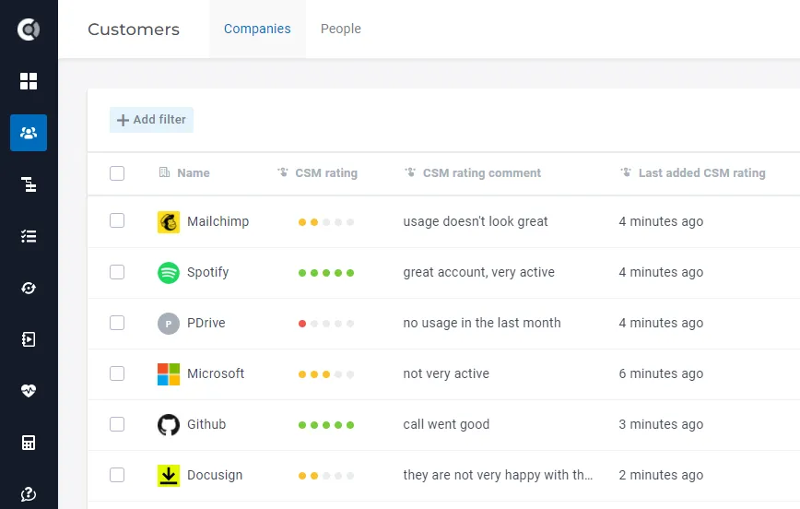Click Github's five-dot green CSM rating
This screenshot has width=800, height=509.
pos(326,425)
